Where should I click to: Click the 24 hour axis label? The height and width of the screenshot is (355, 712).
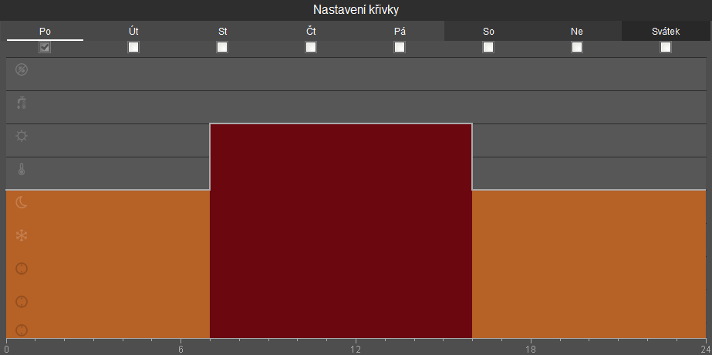tap(707, 350)
